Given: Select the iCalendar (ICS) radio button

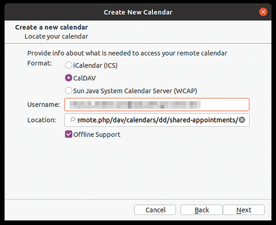Looking at the screenshot, I should click(x=69, y=65).
